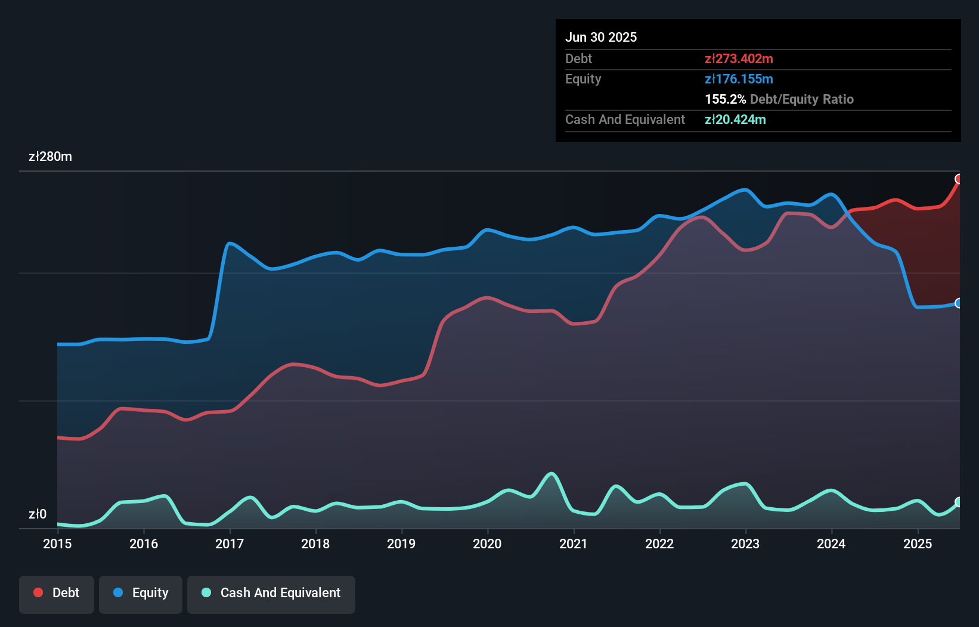Viewport: 979px width, 627px height.
Task: Click the blue Equity endpoint marker on chart
Action: click(959, 303)
